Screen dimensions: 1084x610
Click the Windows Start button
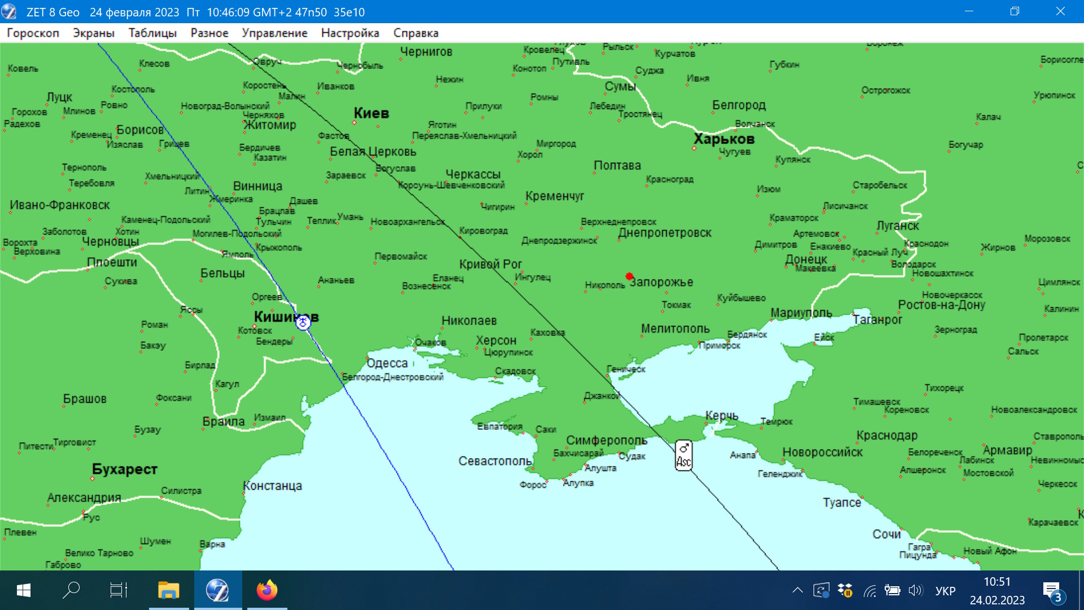point(24,590)
